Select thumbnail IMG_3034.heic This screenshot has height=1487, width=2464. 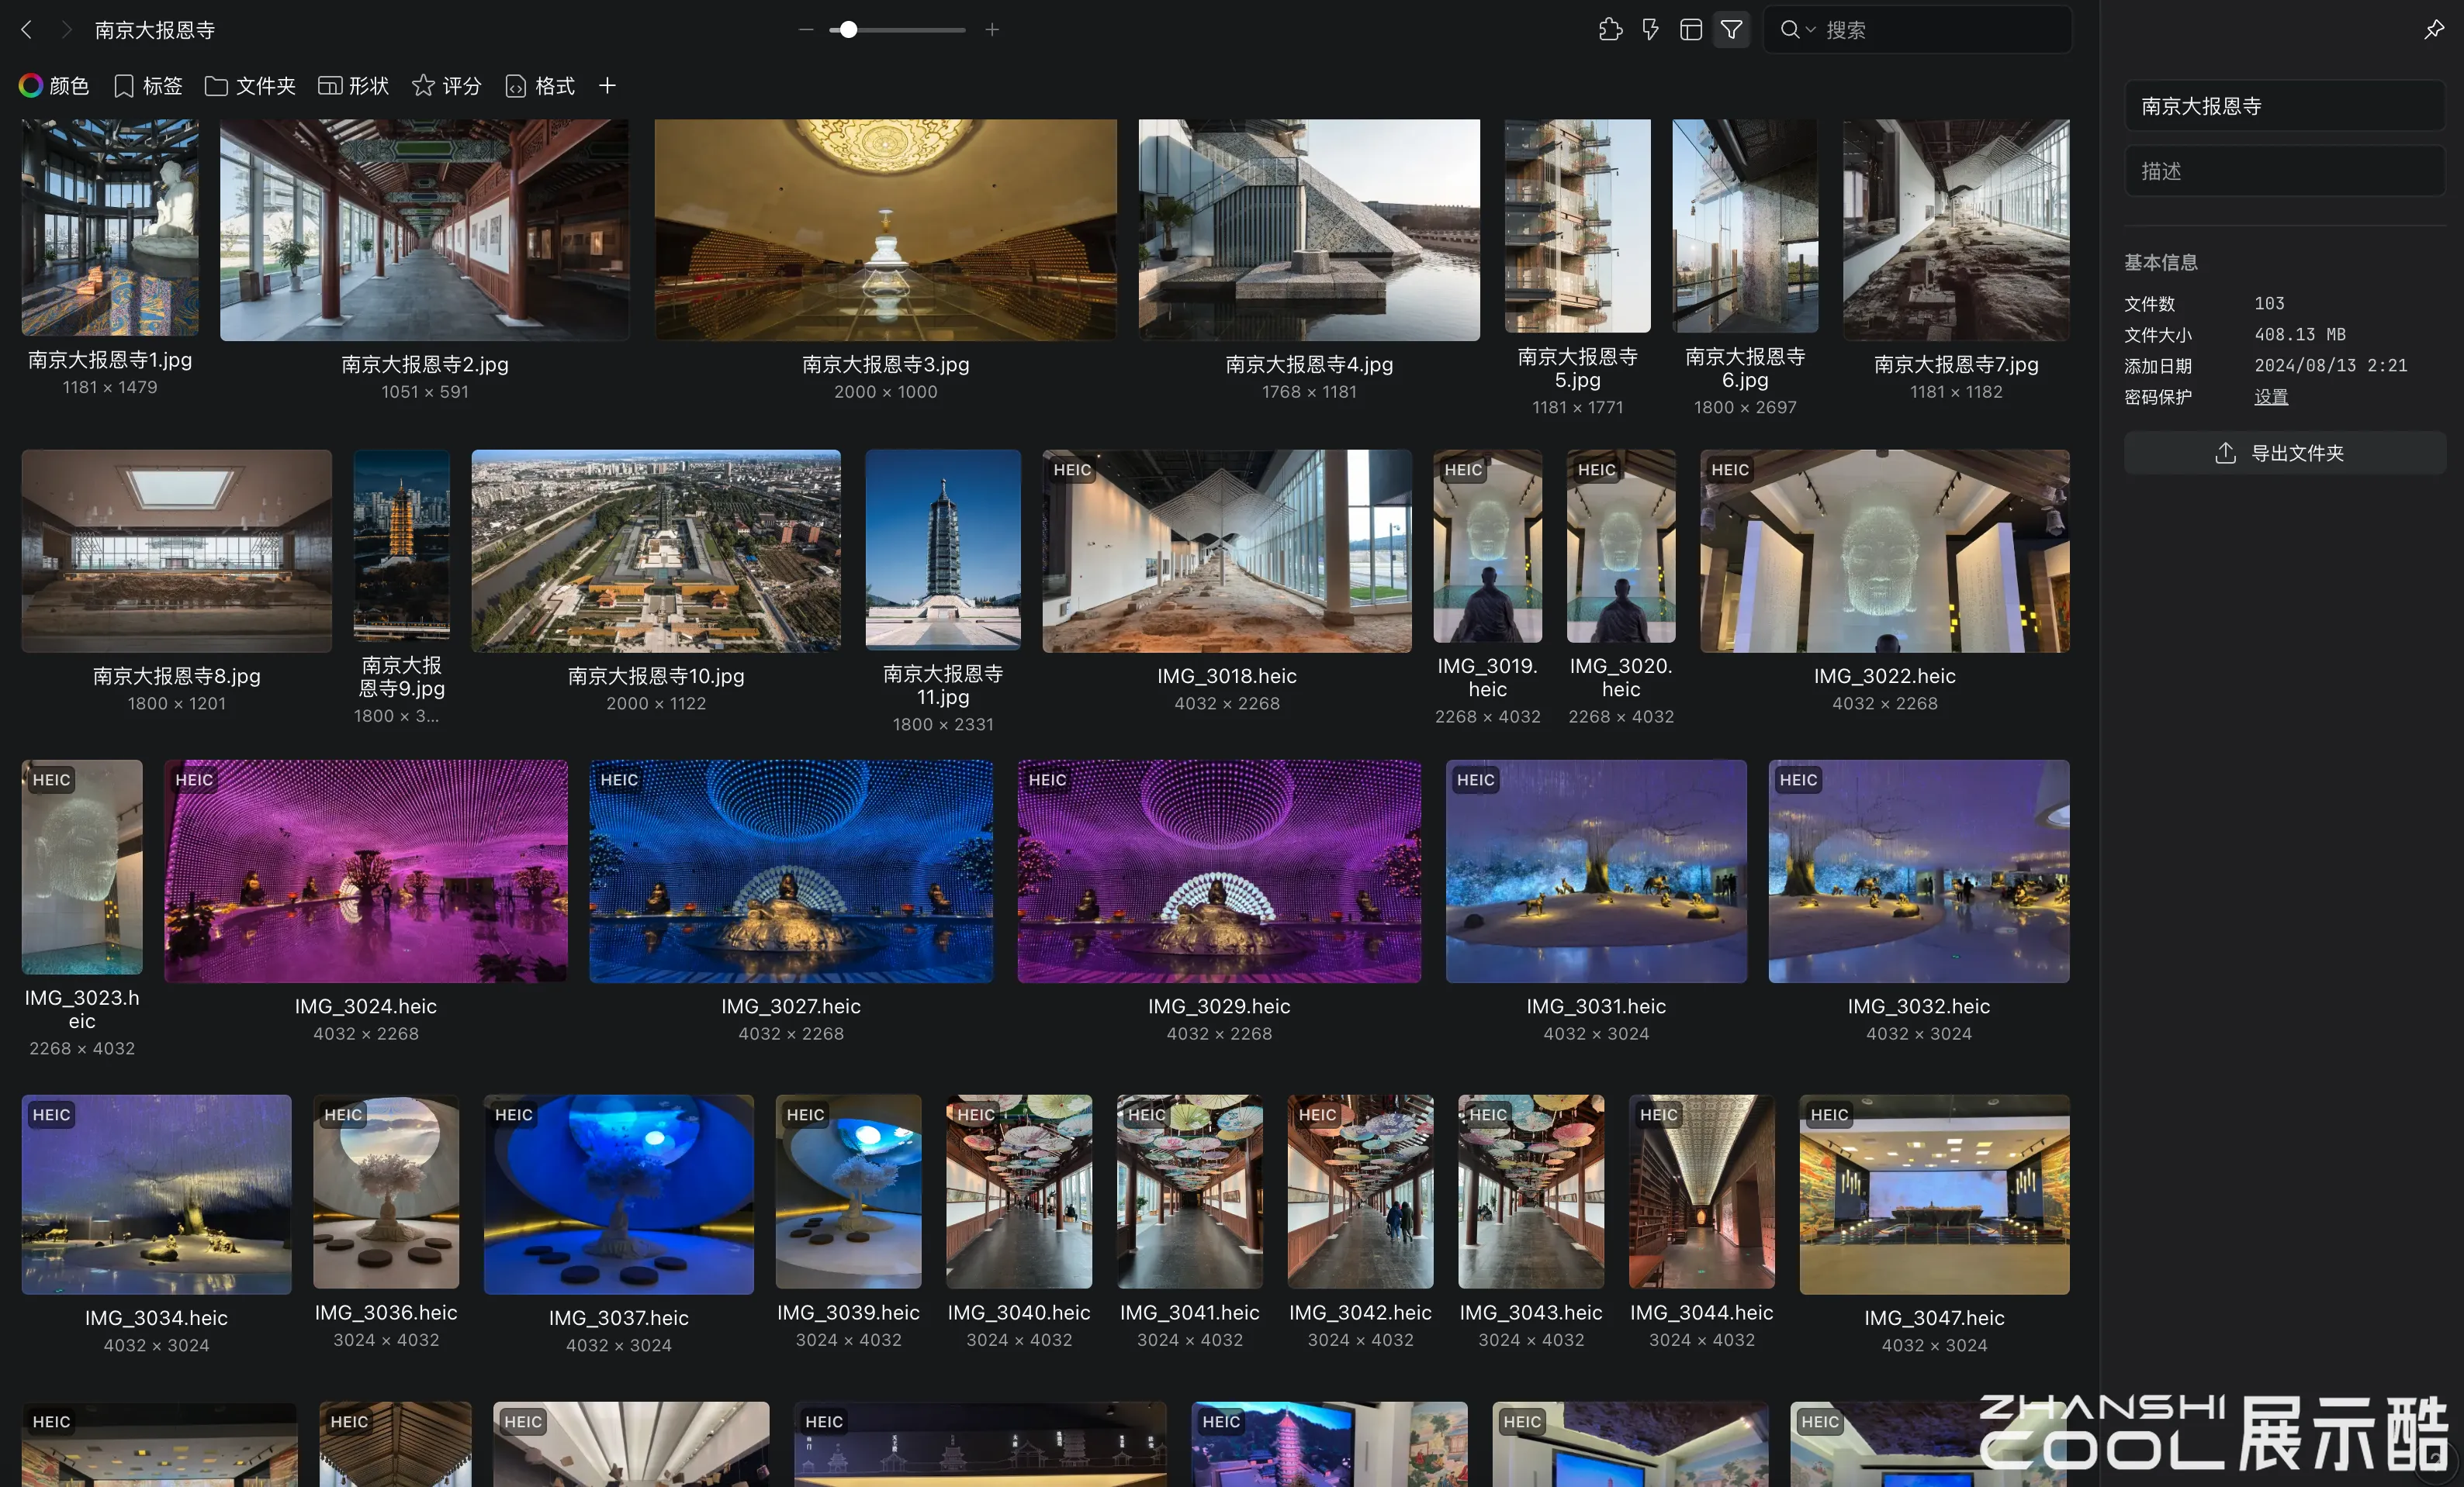tap(157, 1194)
